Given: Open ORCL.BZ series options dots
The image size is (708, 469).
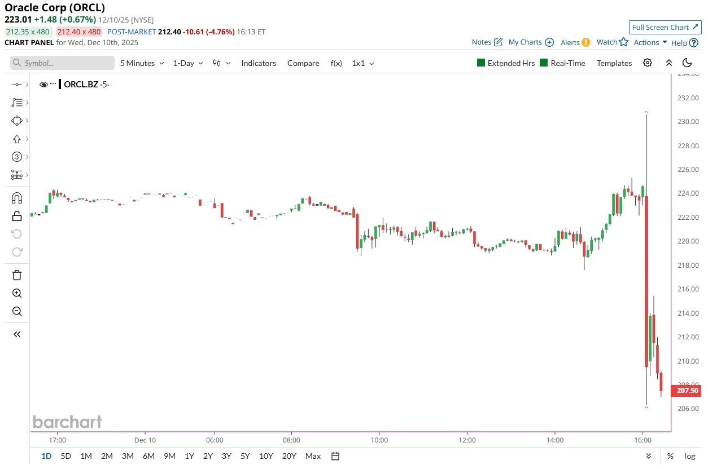Looking at the screenshot, I should pos(53,84).
